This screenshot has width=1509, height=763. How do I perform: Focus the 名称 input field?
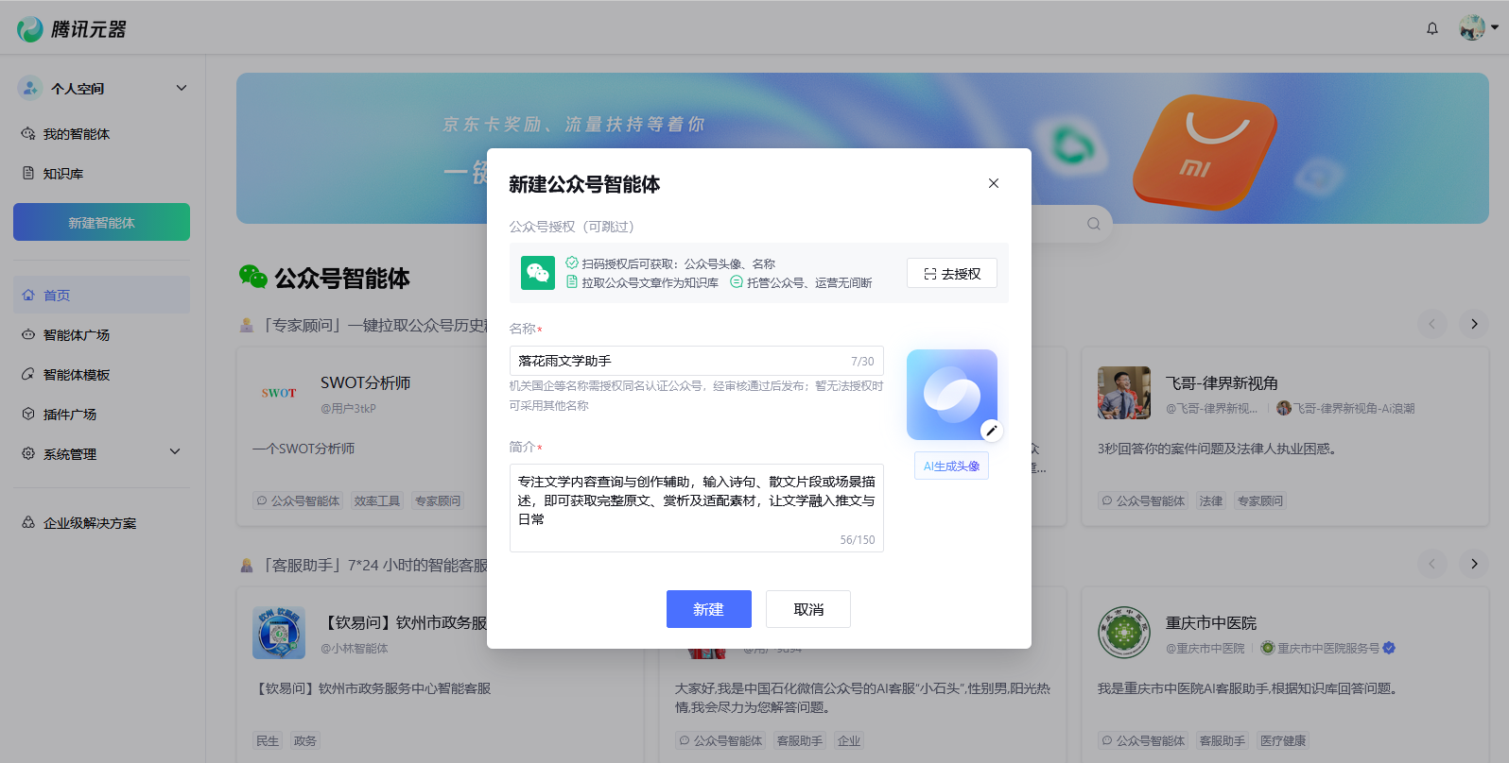[x=697, y=361]
